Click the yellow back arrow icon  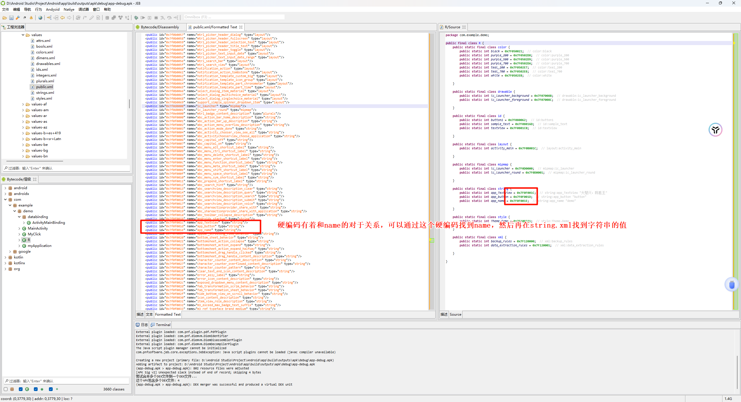coord(63,18)
